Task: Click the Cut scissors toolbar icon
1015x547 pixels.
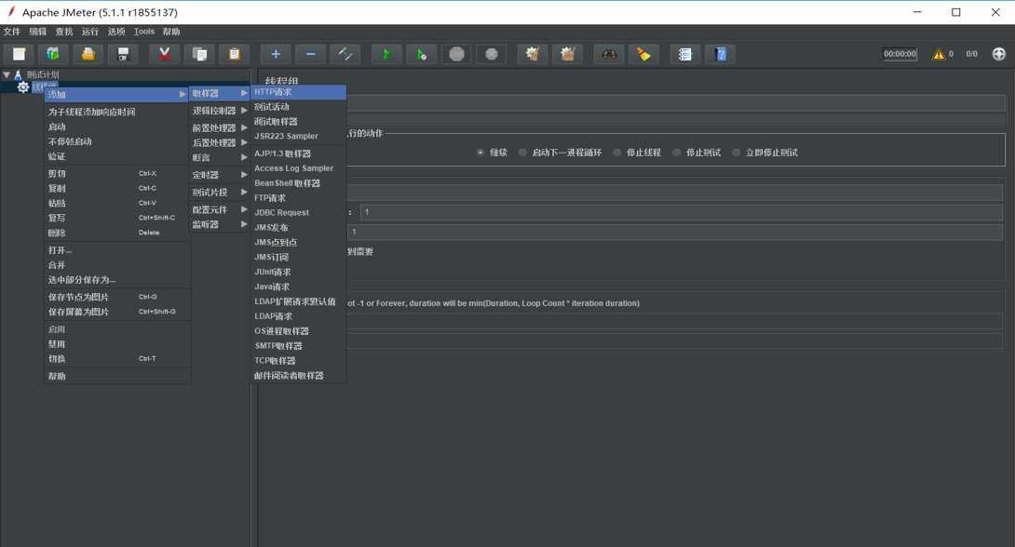Action: (x=165, y=54)
